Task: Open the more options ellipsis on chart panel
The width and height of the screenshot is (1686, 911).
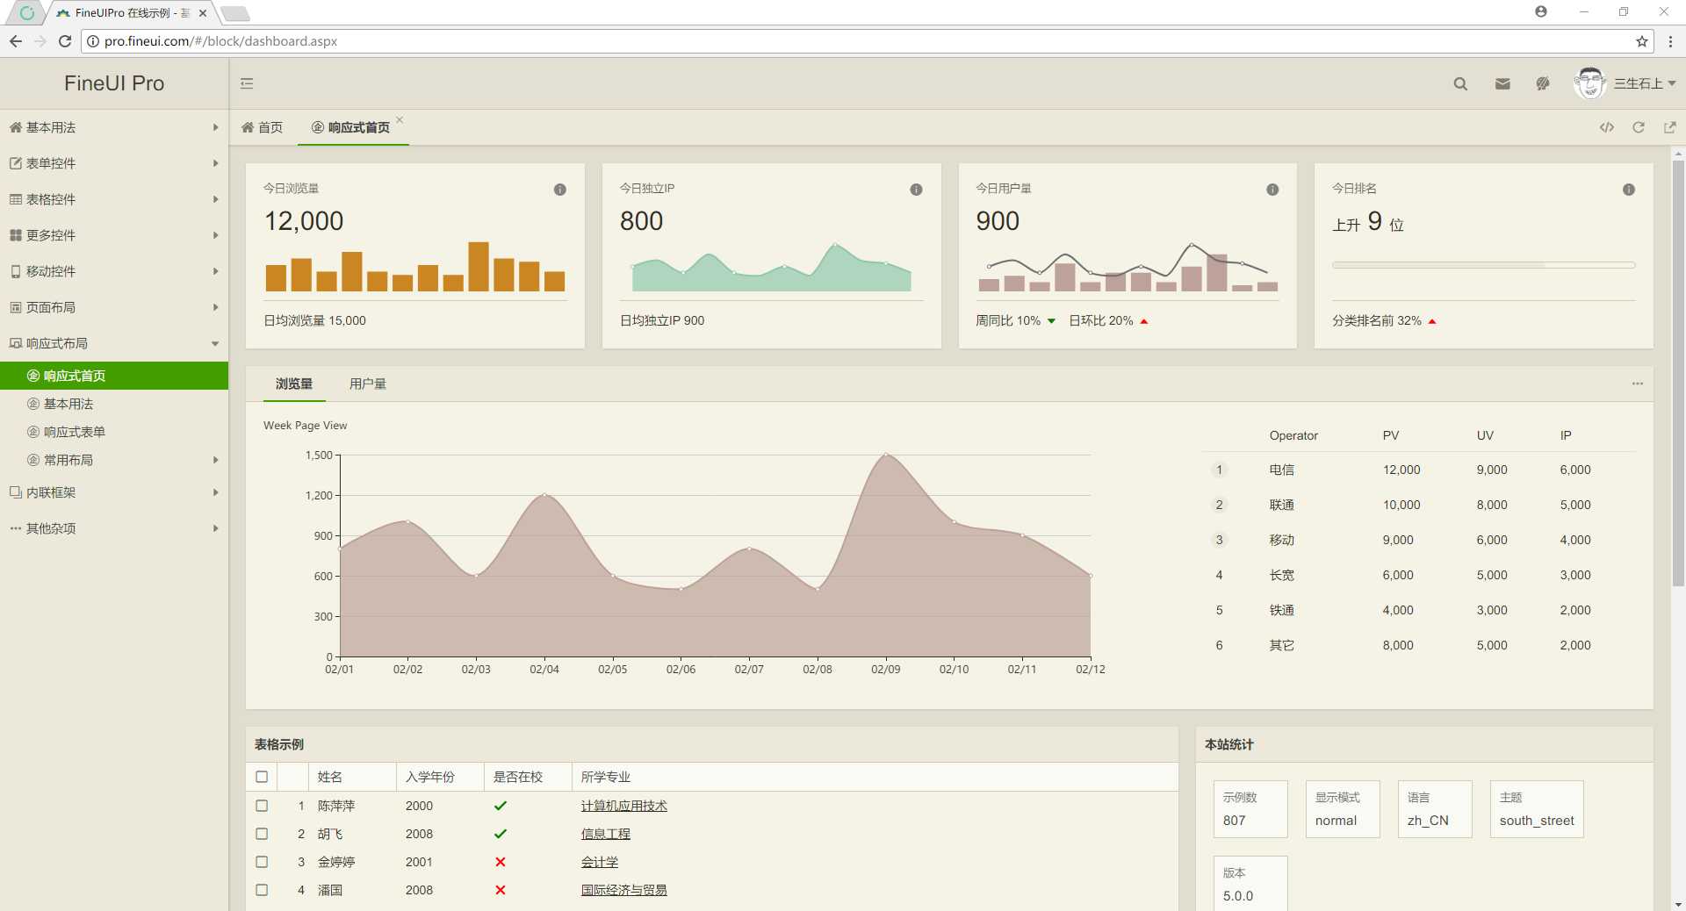Action: coord(1638,384)
